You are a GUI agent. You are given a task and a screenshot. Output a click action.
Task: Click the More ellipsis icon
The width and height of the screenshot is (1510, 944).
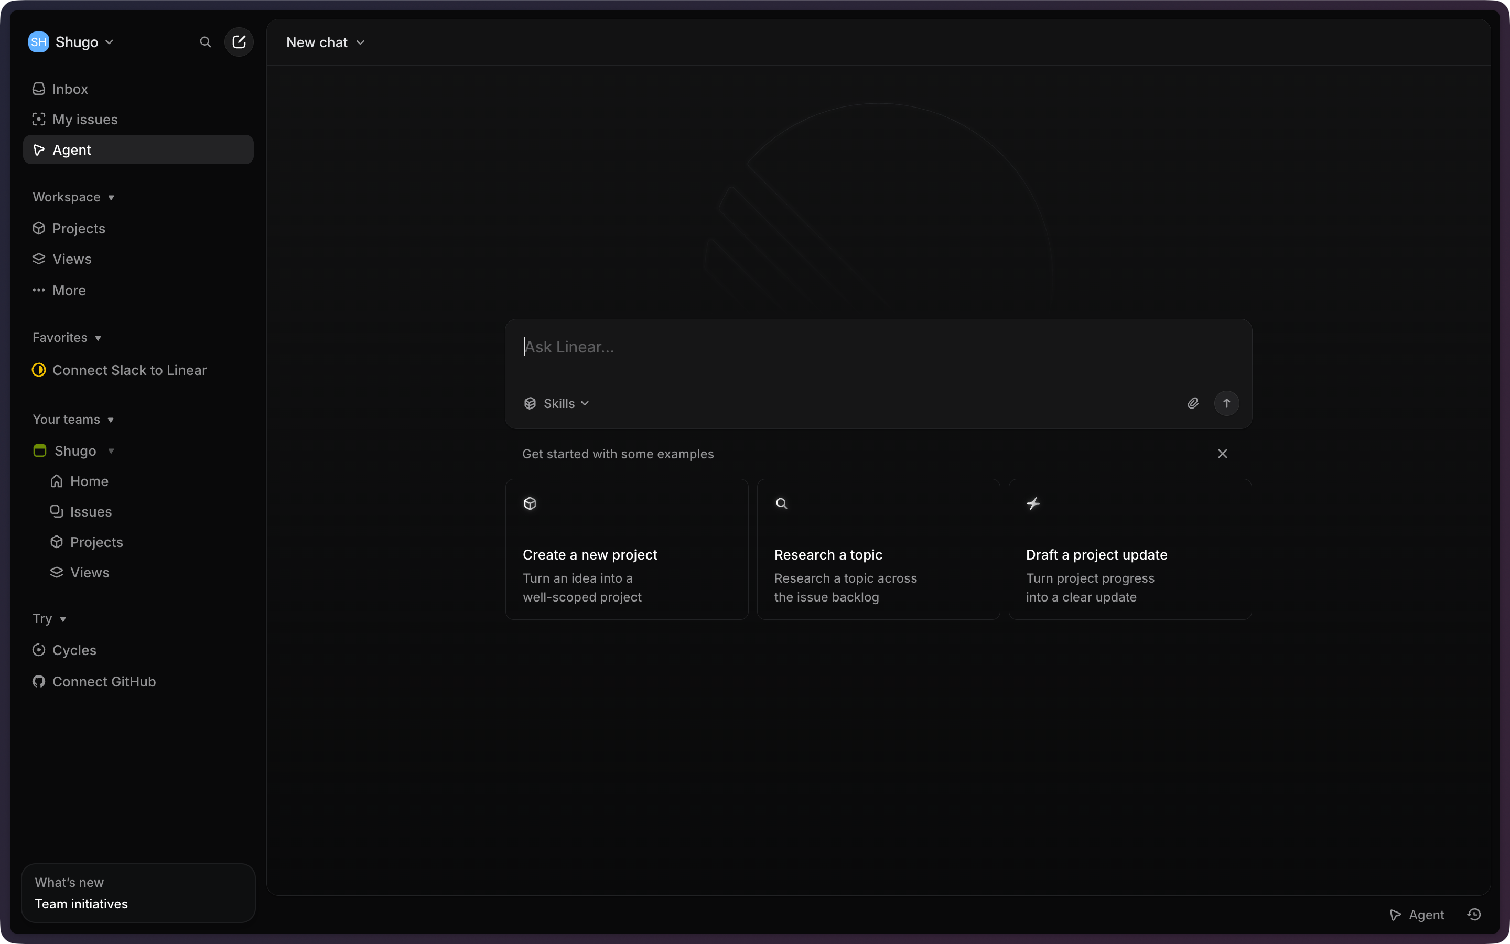tap(39, 291)
